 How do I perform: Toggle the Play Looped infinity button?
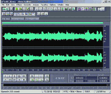pyautogui.click(x=24, y=76)
